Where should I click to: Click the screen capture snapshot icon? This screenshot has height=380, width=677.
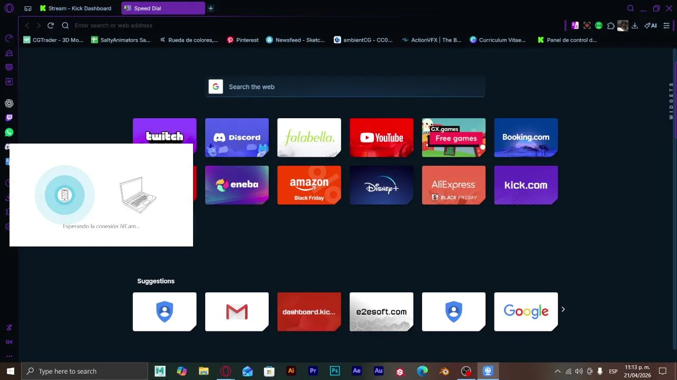tap(587, 25)
